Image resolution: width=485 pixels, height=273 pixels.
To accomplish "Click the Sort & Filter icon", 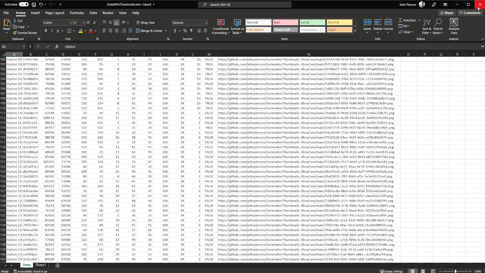I will click(427, 23).
